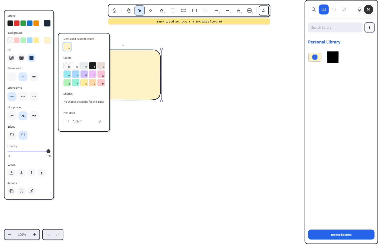Activate the eyedropper color picker
378x244 pixels.
[100, 122]
